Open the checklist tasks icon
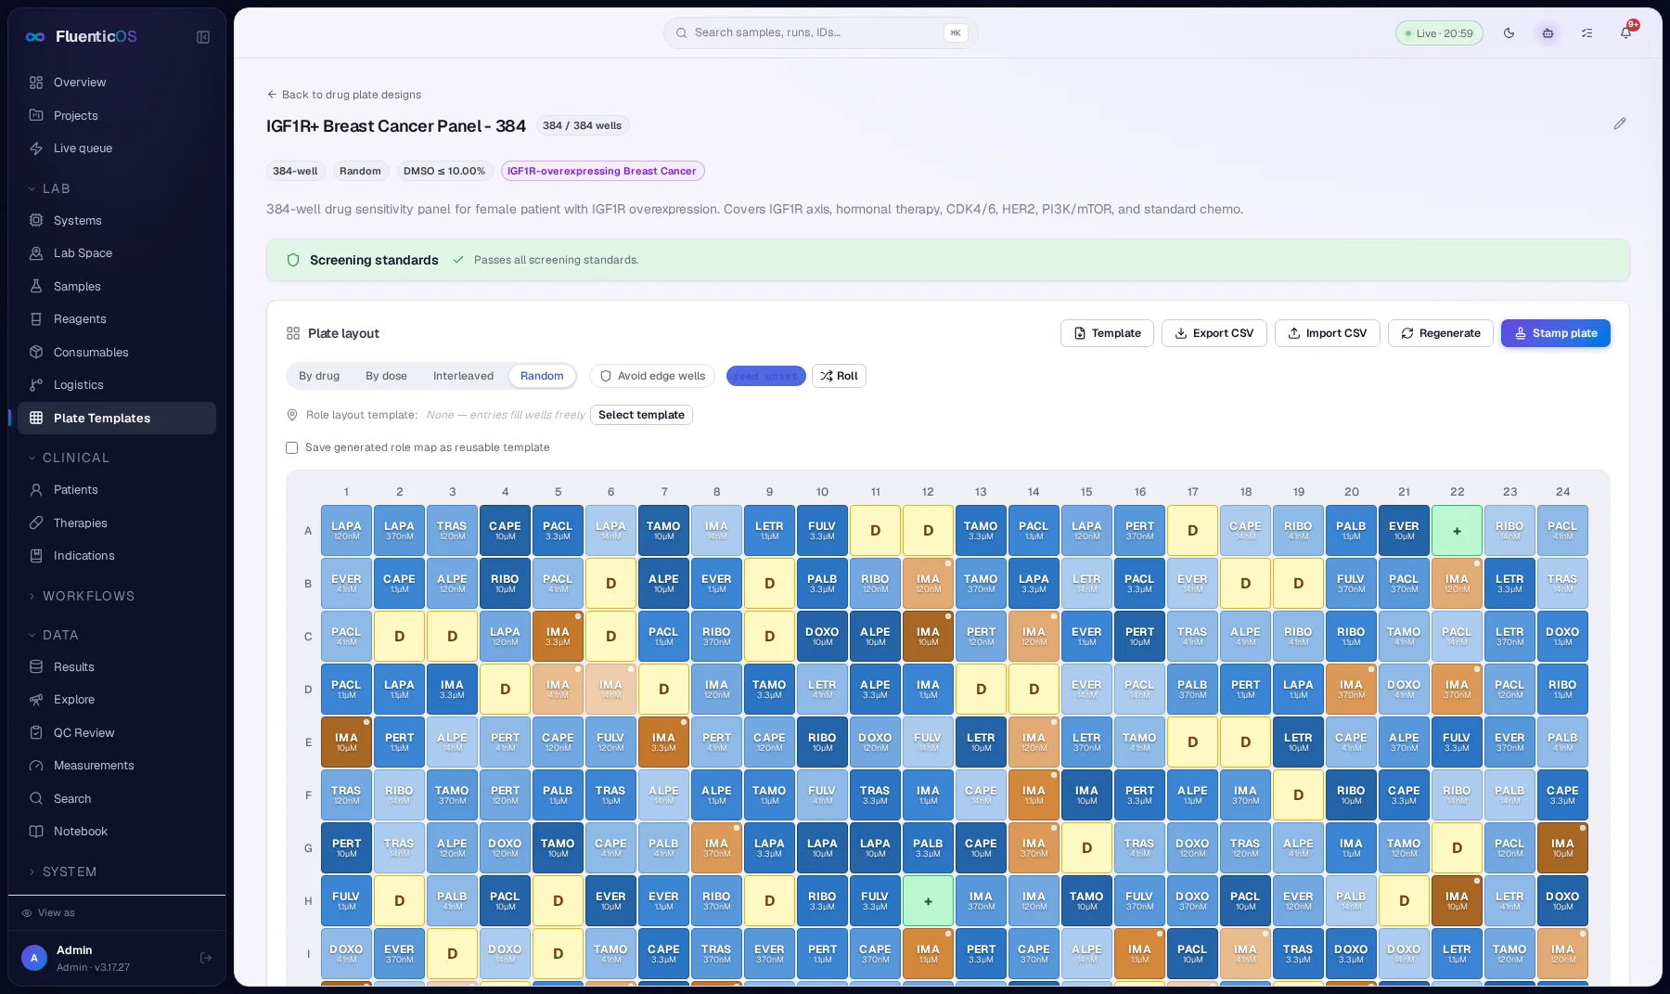 coord(1587,33)
